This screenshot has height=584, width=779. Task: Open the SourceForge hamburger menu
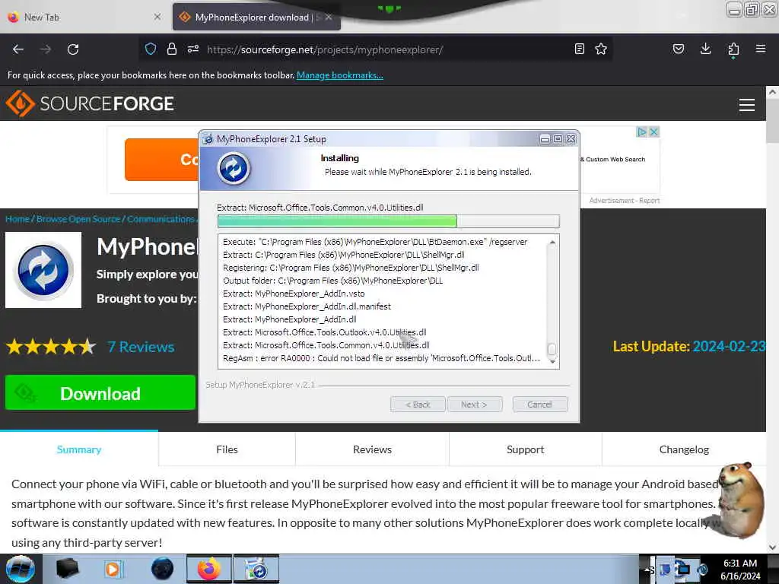(747, 105)
